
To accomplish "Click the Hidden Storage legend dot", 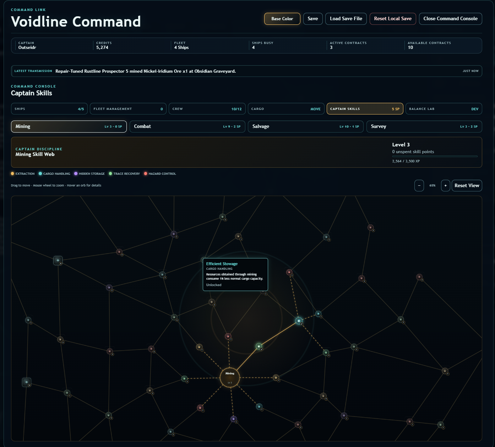I will (x=76, y=174).
